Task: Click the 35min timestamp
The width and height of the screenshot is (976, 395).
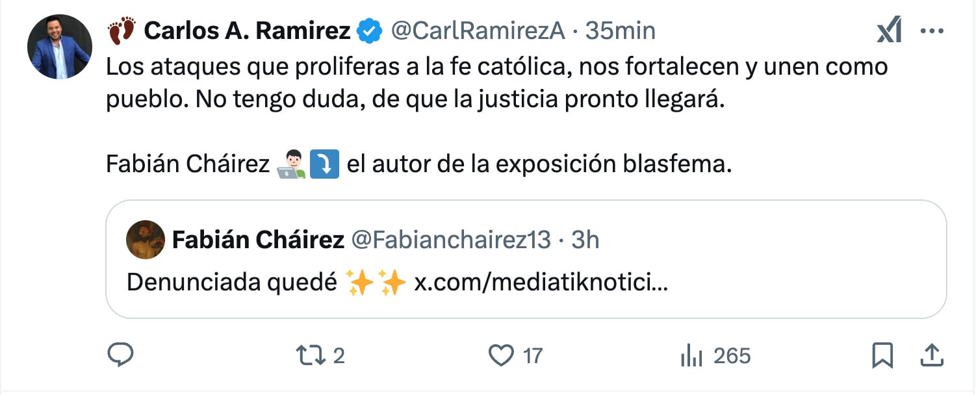Action: click(x=620, y=31)
